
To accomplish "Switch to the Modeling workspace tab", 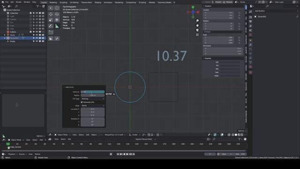I will [53, 2].
